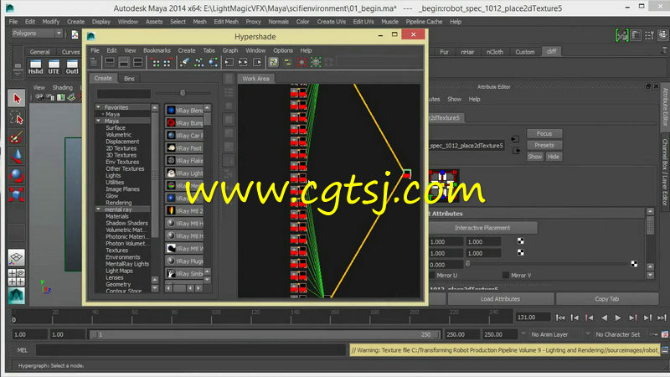Screen dimensions: 670x377
Task: Click the playback range slider bar
Action: tap(263, 334)
